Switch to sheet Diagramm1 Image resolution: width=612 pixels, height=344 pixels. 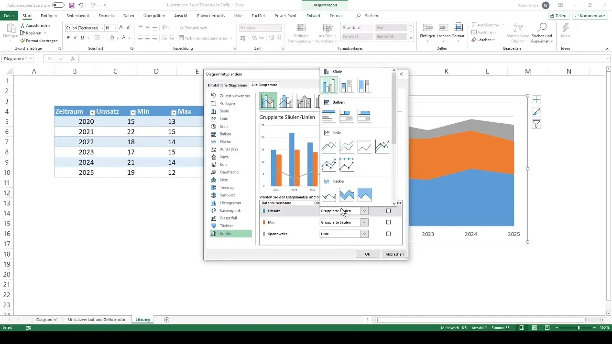[47, 319]
